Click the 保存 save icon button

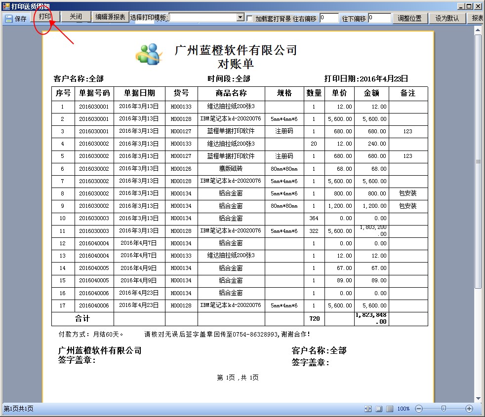tap(16, 19)
